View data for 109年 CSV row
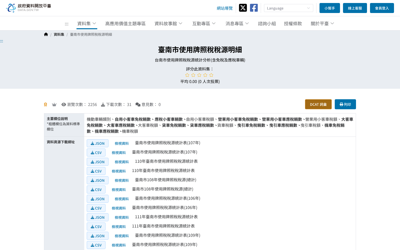This screenshot has width=400, height=250. point(119,245)
